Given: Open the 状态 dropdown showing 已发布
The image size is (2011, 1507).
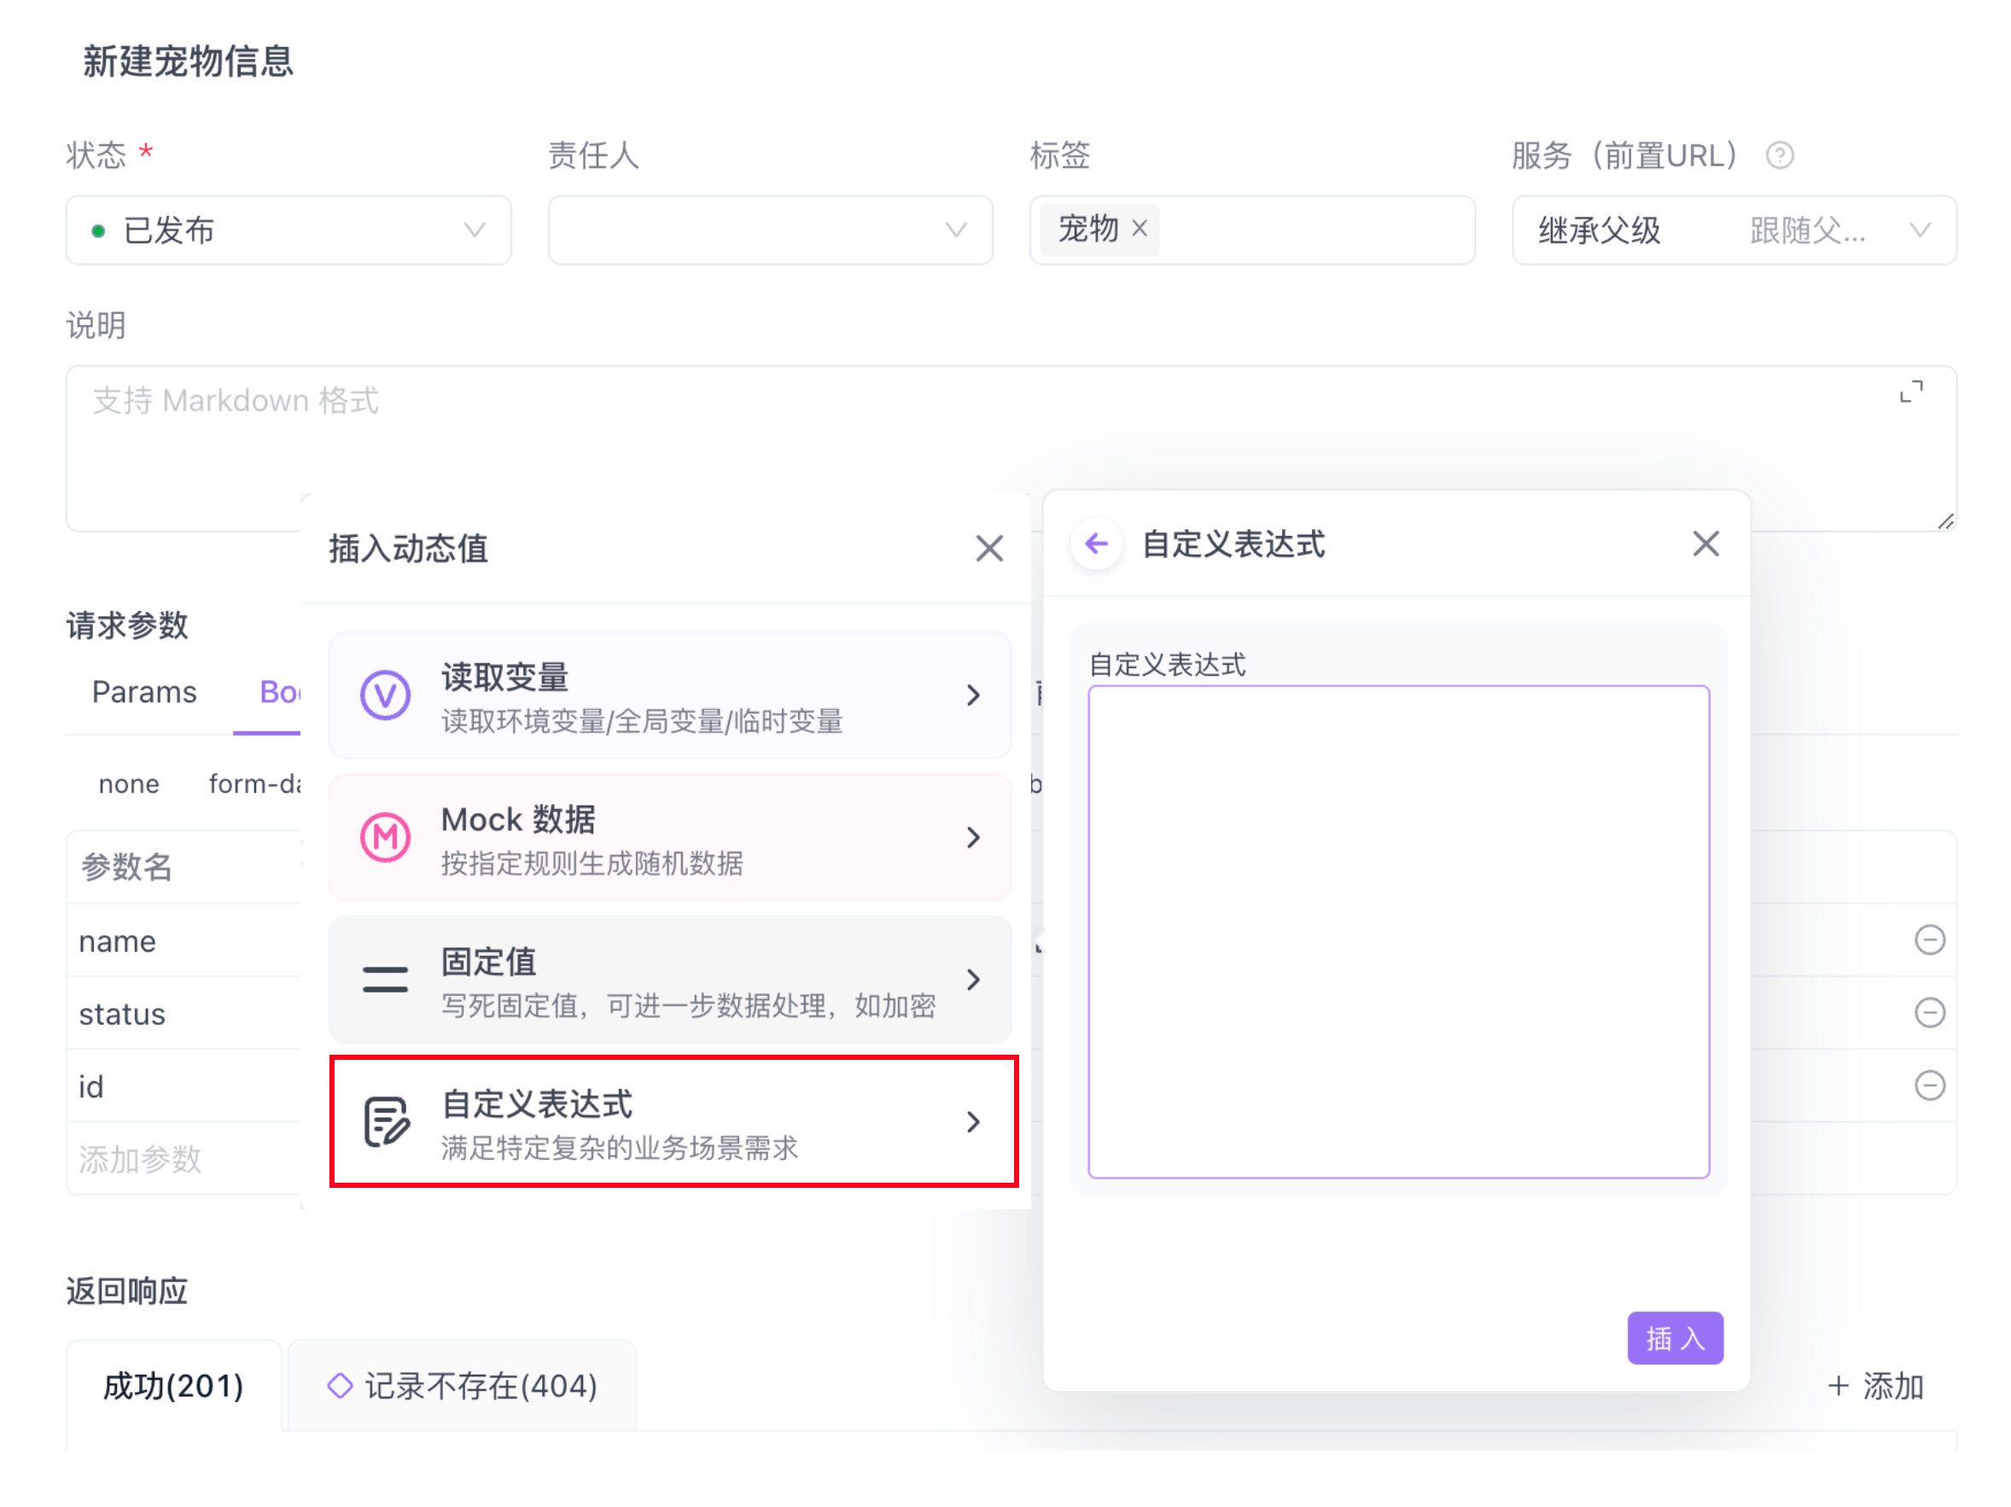Looking at the screenshot, I should tap(289, 230).
